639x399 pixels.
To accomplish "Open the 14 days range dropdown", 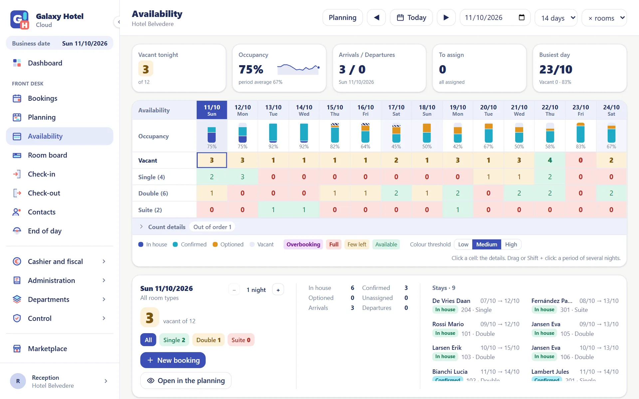I will (x=556, y=18).
